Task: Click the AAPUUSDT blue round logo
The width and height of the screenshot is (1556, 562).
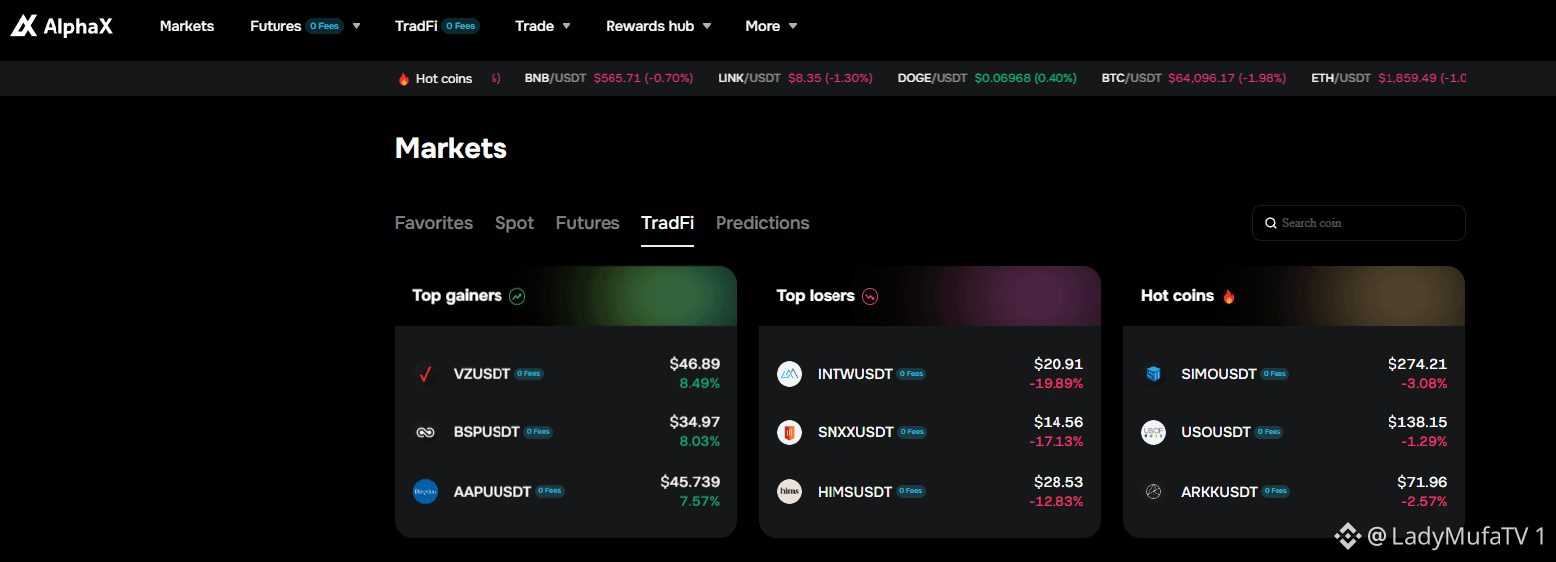Action: tap(426, 491)
